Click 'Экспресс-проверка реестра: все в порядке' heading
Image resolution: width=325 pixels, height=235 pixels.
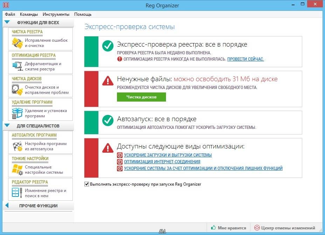click(182, 44)
